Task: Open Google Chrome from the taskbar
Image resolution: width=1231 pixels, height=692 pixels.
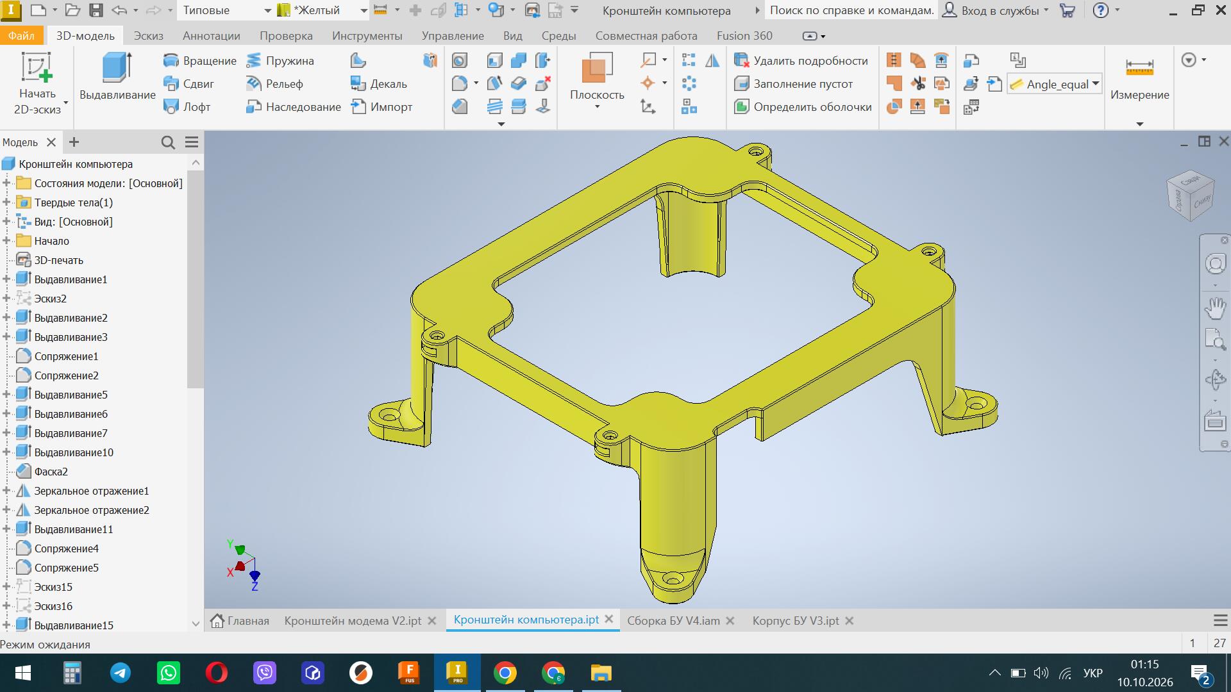Action: click(505, 673)
